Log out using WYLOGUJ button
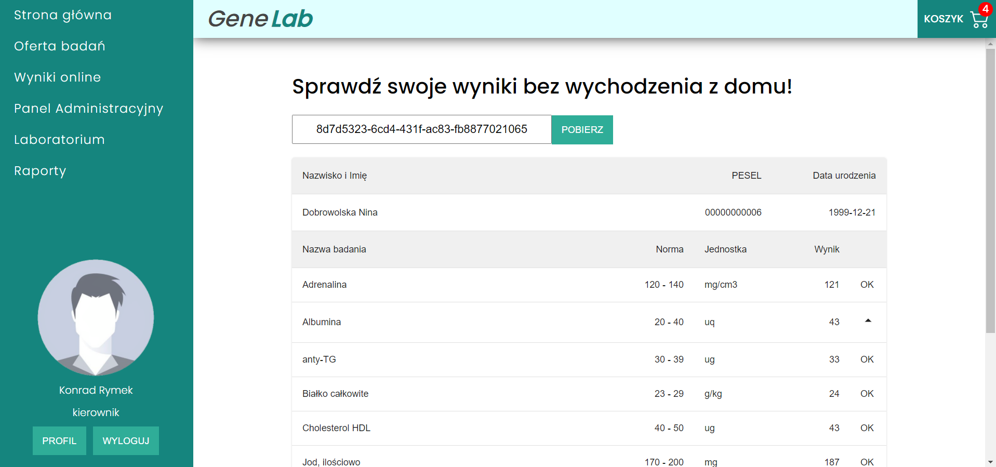 coord(126,441)
